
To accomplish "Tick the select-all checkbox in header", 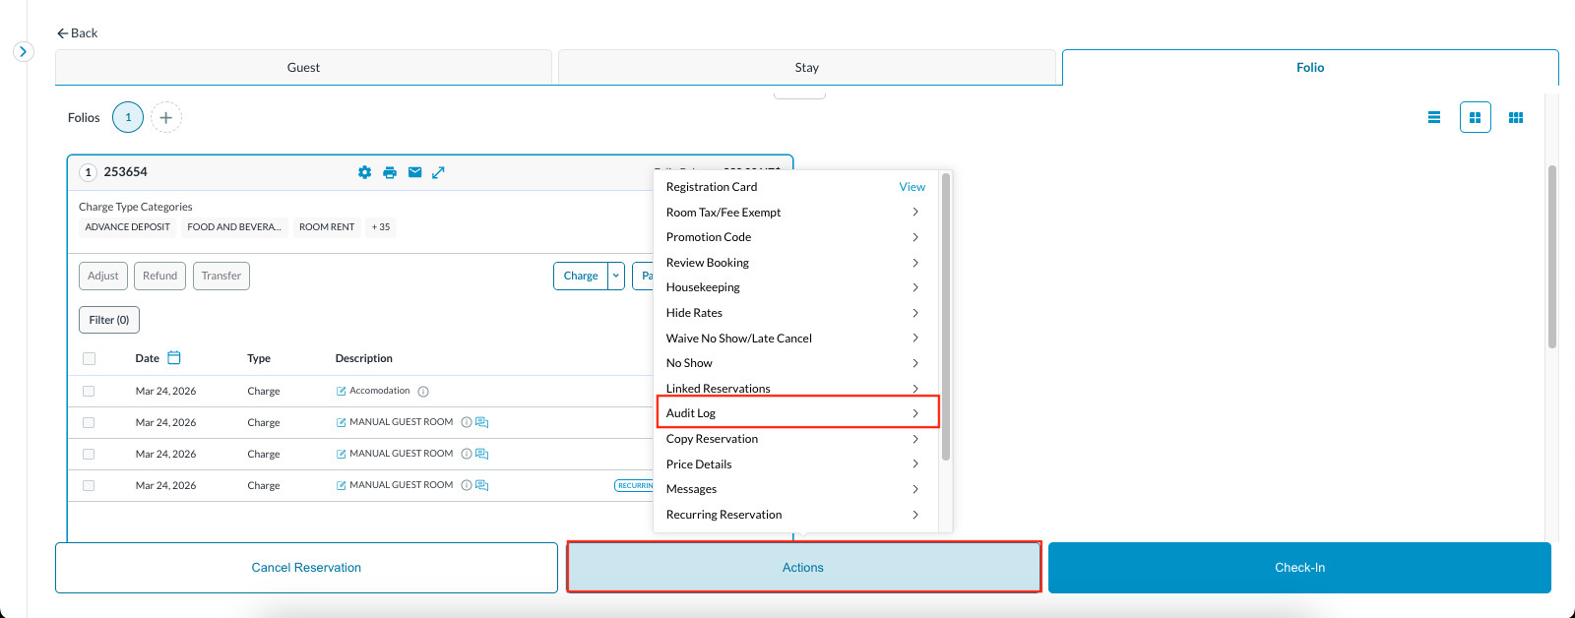I will (x=90, y=359).
